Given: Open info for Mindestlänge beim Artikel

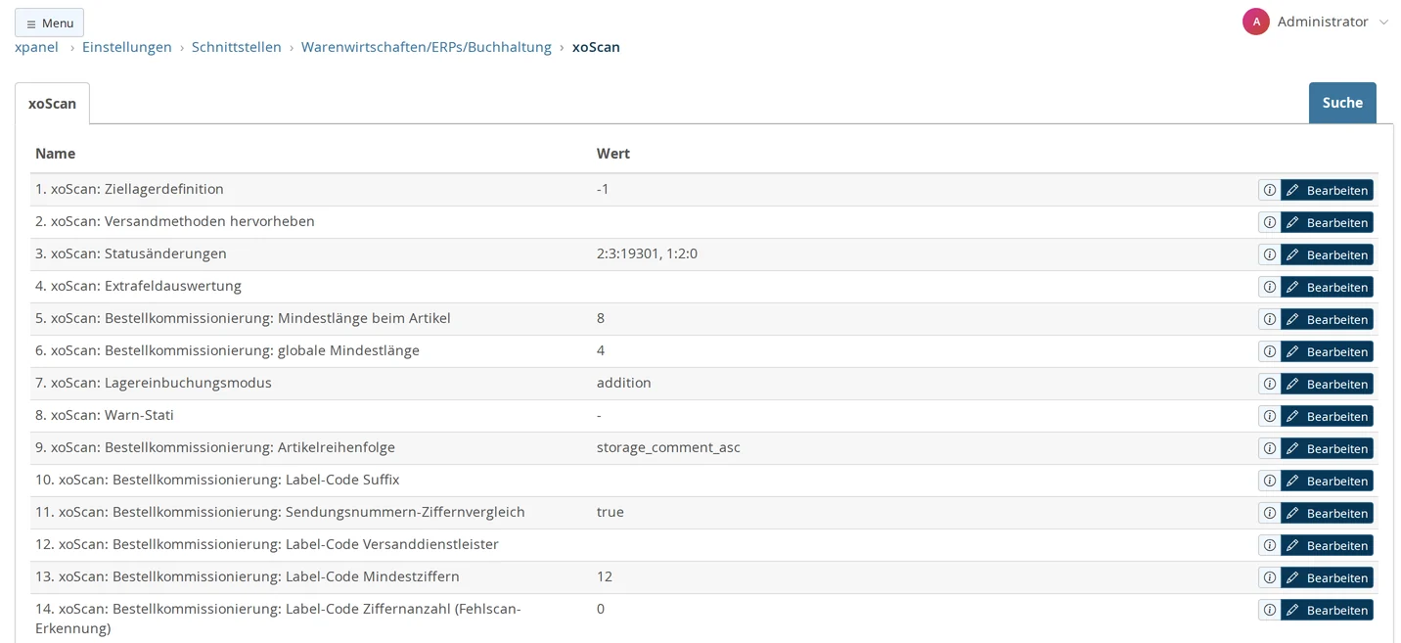Looking at the screenshot, I should tap(1269, 319).
